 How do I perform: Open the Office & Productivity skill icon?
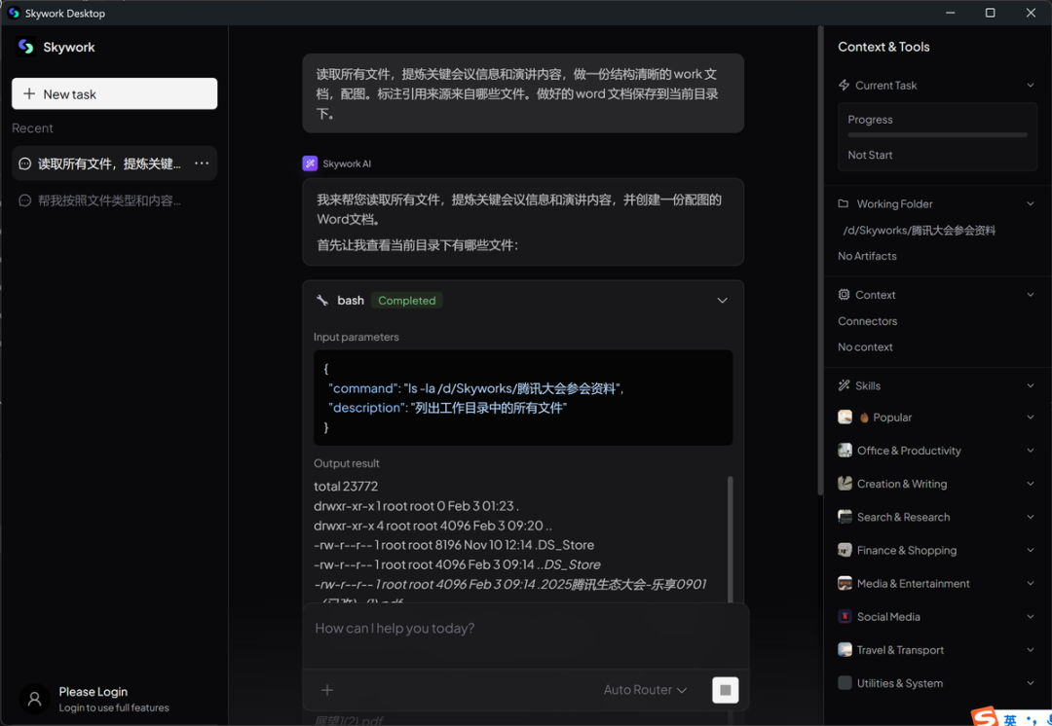click(844, 450)
